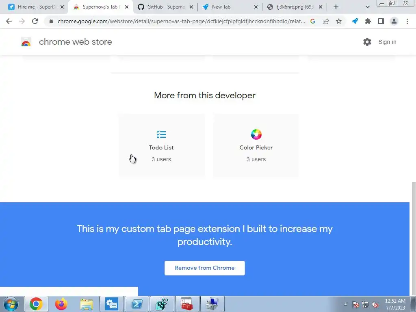Open the colored cubes taskbar app

coord(162,304)
